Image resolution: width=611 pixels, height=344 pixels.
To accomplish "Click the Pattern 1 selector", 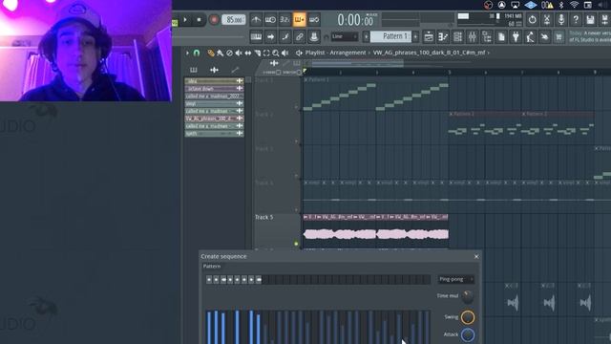I will 390,36.
